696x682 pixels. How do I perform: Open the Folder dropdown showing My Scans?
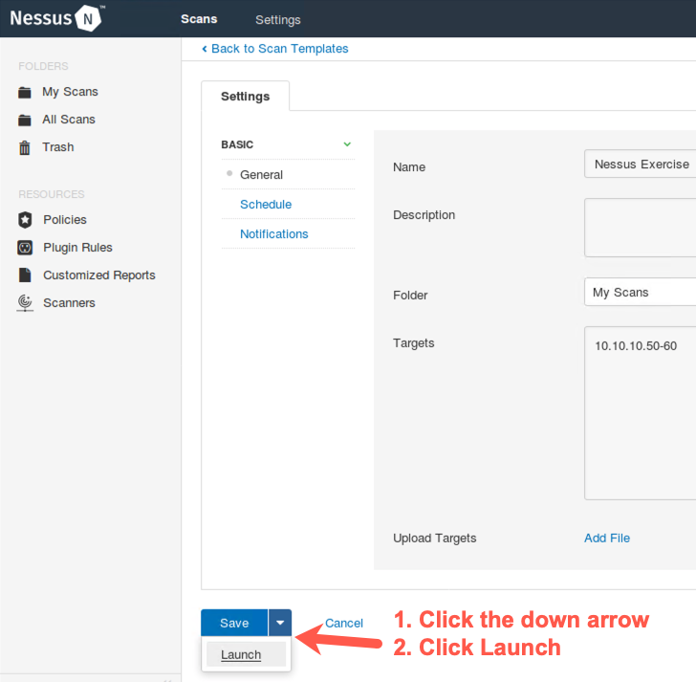[x=639, y=293]
